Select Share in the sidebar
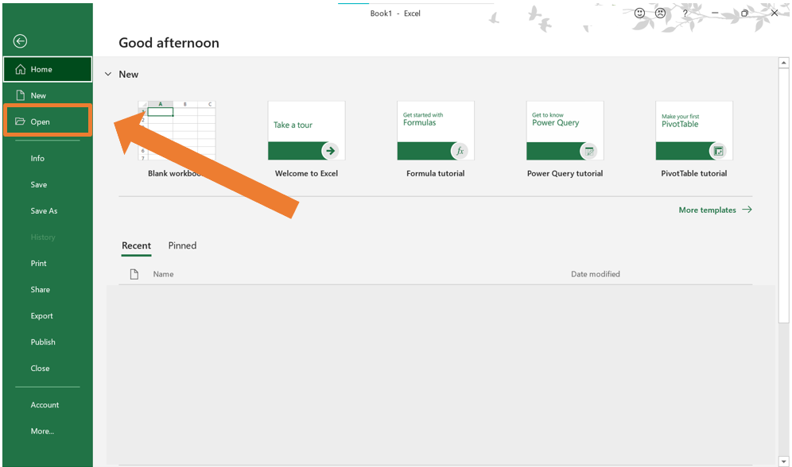 click(x=41, y=289)
